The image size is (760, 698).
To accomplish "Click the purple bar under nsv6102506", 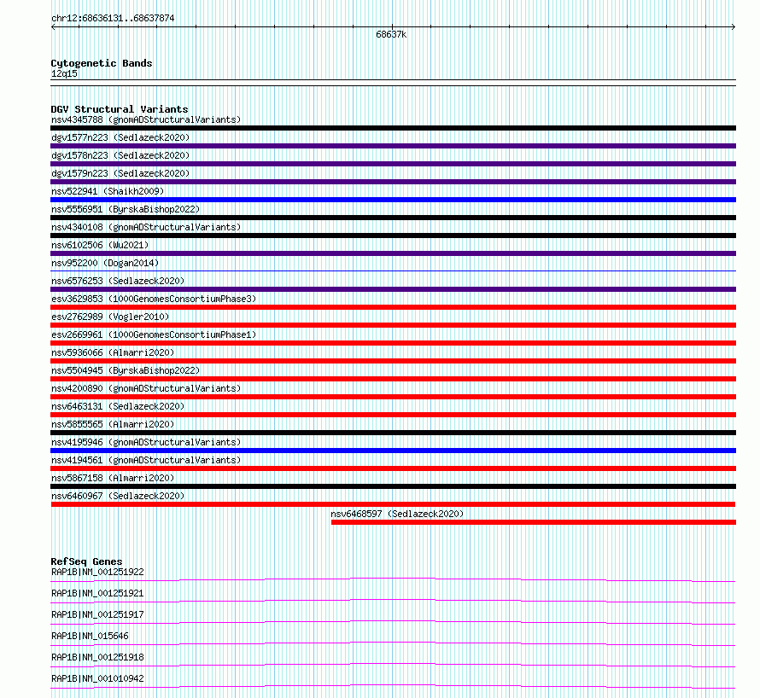I will [393, 253].
